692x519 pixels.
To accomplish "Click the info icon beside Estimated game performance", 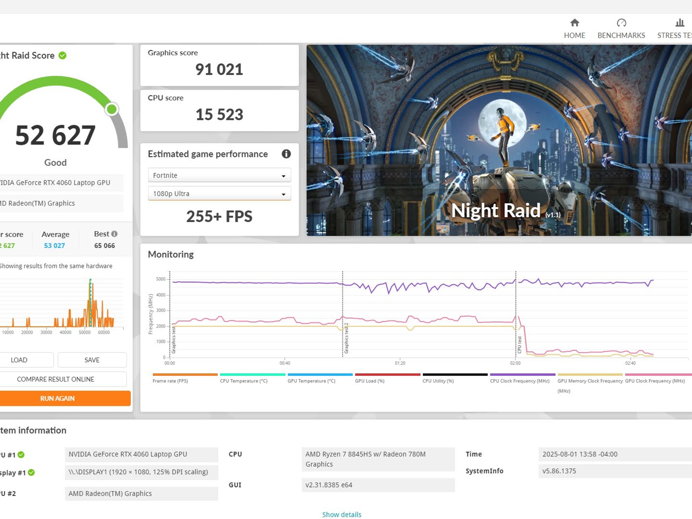I will pos(286,154).
